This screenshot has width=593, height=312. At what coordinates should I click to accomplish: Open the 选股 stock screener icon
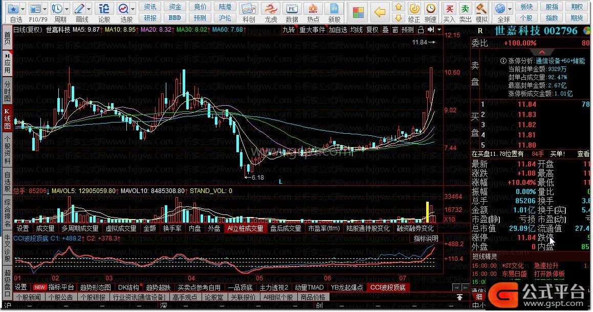(123, 9)
